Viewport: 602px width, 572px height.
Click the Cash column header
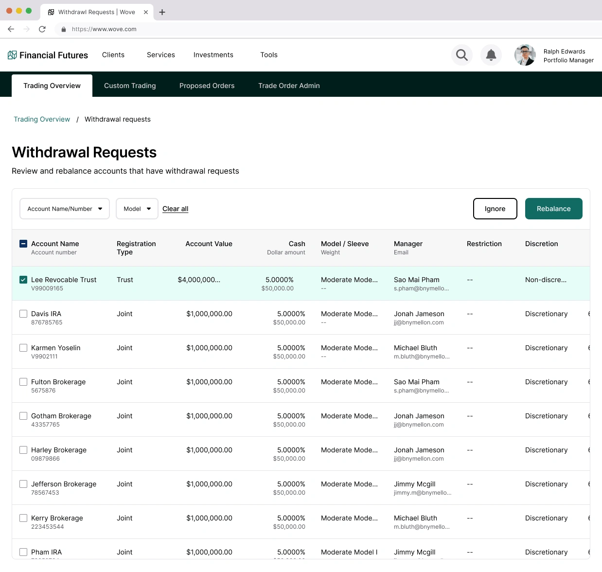pyautogui.click(x=297, y=244)
